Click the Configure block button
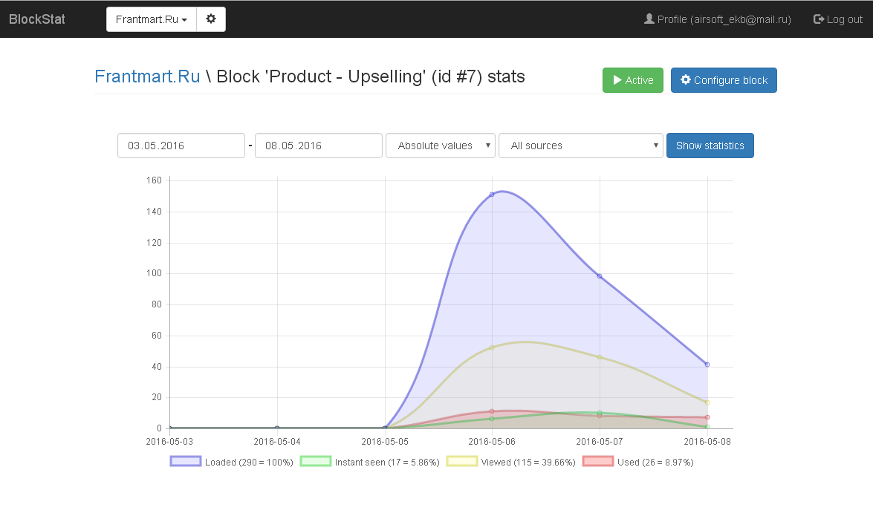 coord(724,80)
